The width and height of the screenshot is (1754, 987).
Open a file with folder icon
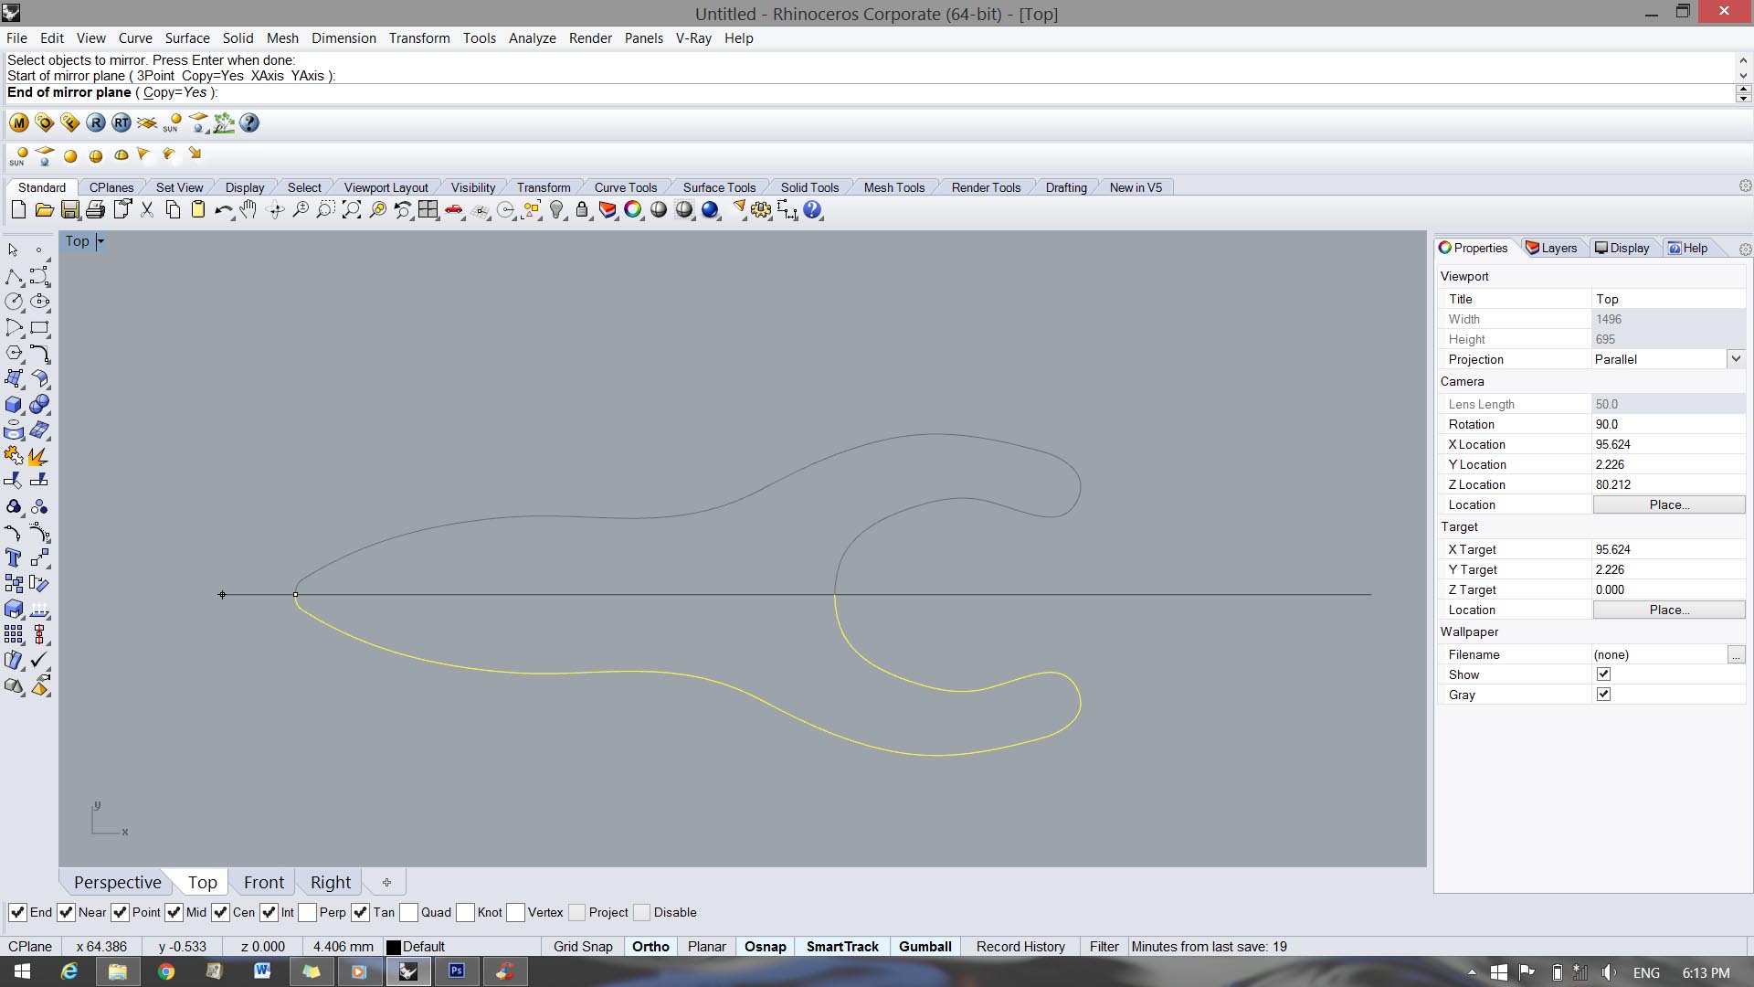pyautogui.click(x=44, y=210)
